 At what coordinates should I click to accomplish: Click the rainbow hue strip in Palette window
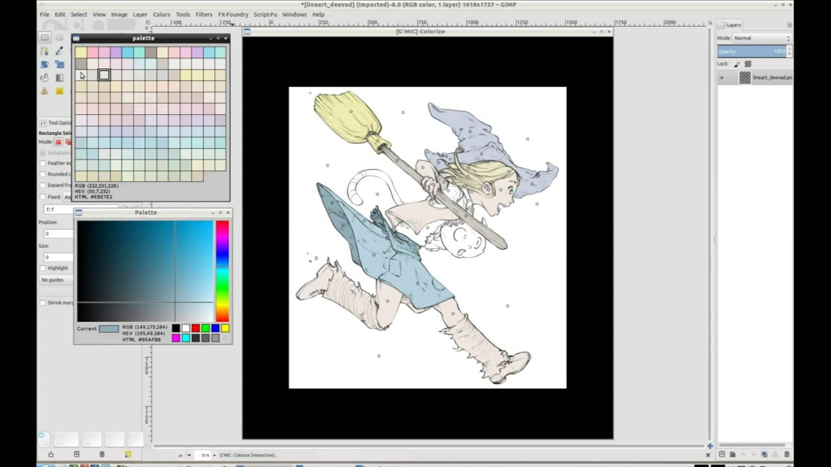point(222,271)
